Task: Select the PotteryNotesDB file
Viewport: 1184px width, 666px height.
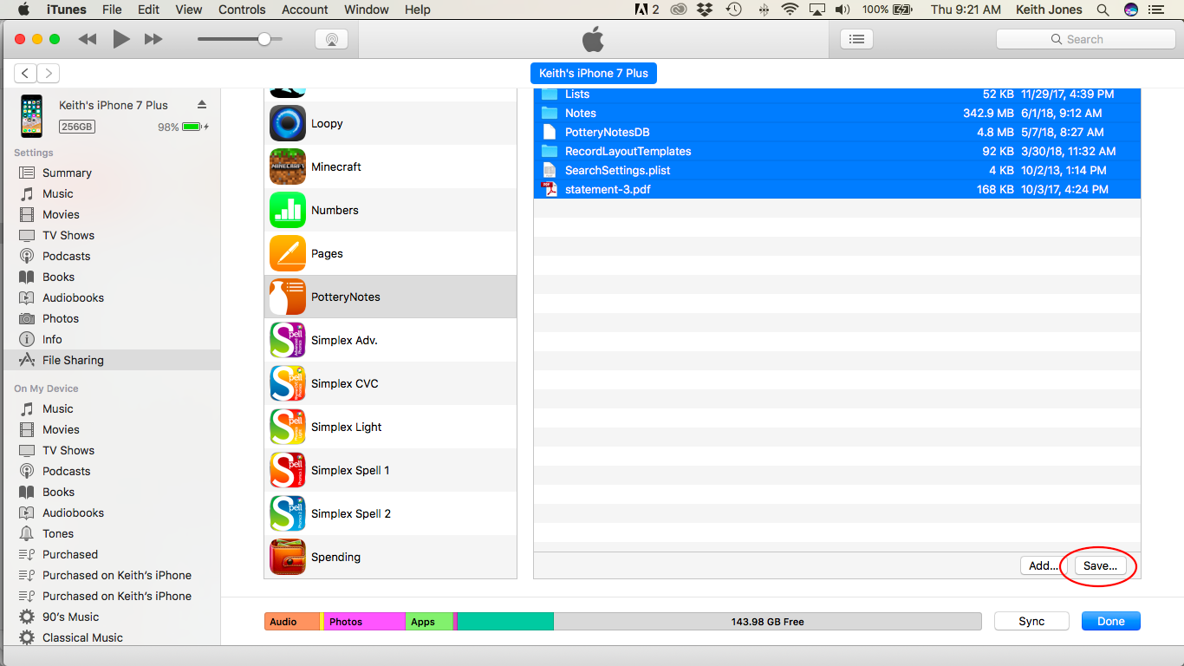Action: click(x=837, y=132)
